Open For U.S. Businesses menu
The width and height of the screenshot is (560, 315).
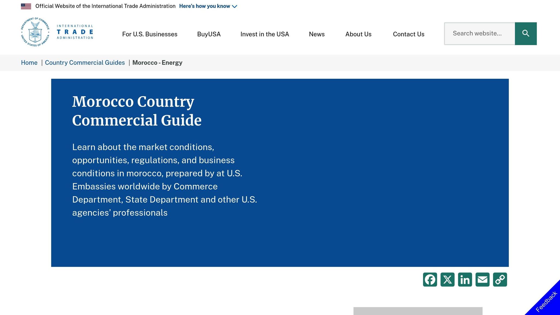(x=150, y=34)
